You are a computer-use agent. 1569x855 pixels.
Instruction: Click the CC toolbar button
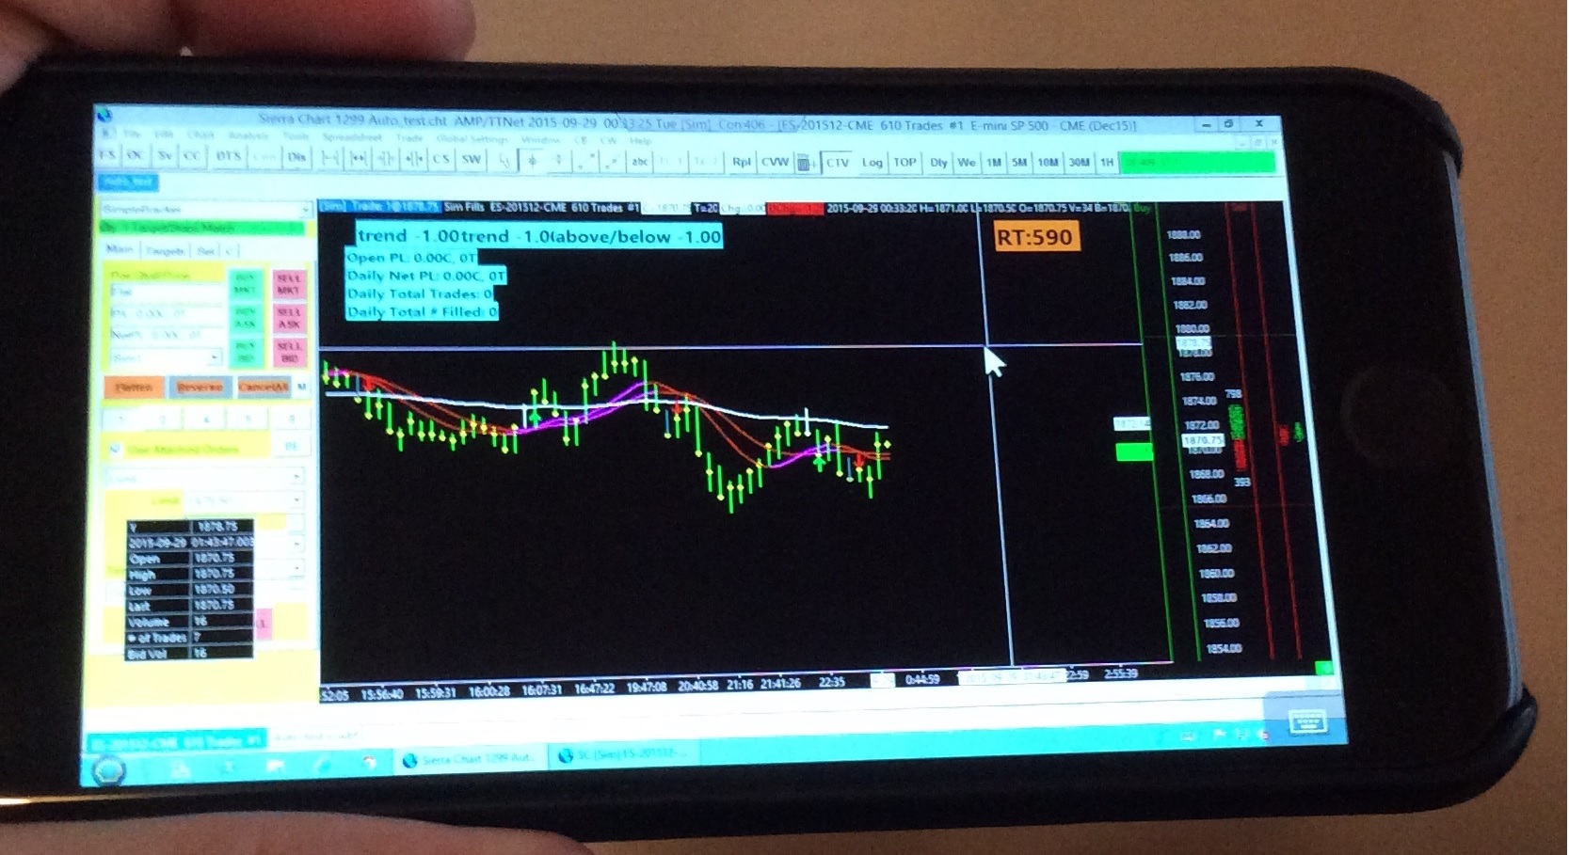point(192,156)
